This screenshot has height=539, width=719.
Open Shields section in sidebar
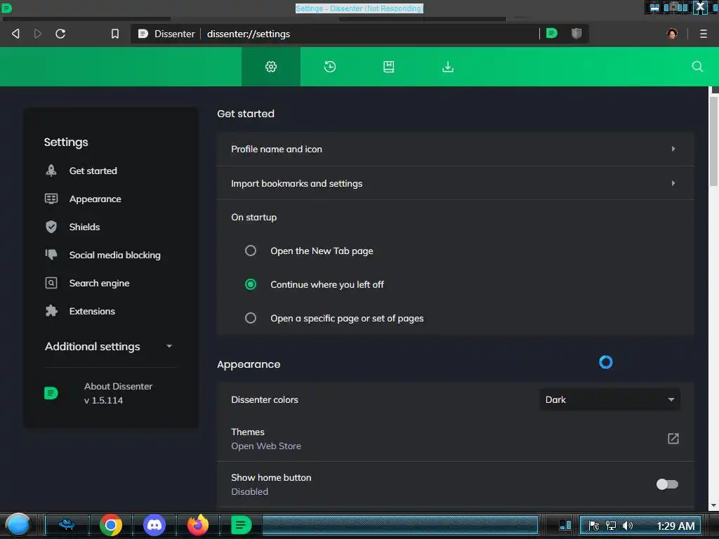coord(84,227)
